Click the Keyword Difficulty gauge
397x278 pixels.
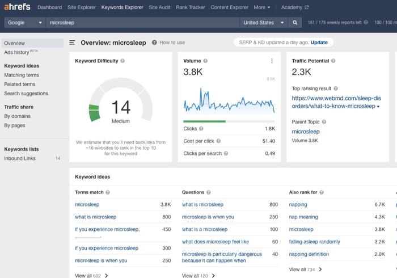click(x=121, y=100)
